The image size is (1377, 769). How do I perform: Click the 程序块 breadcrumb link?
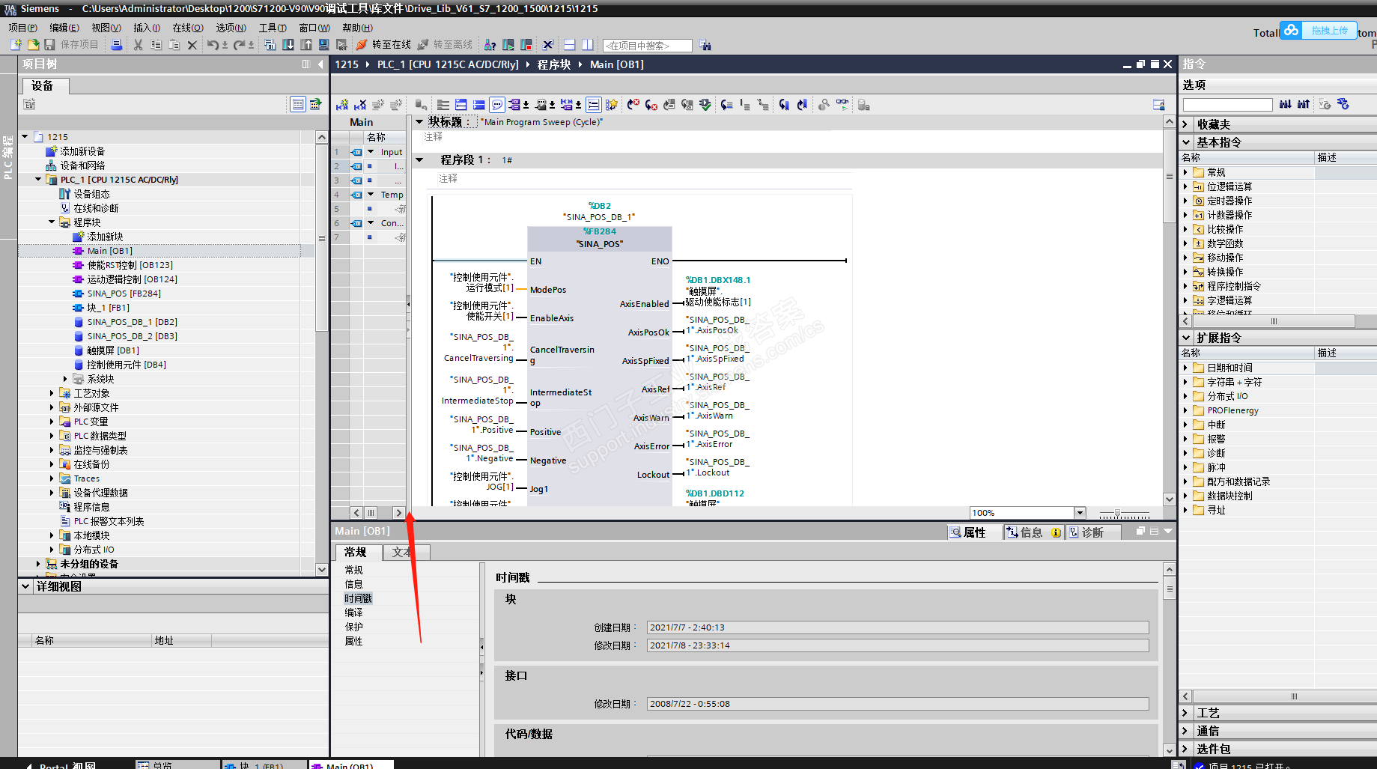point(554,64)
